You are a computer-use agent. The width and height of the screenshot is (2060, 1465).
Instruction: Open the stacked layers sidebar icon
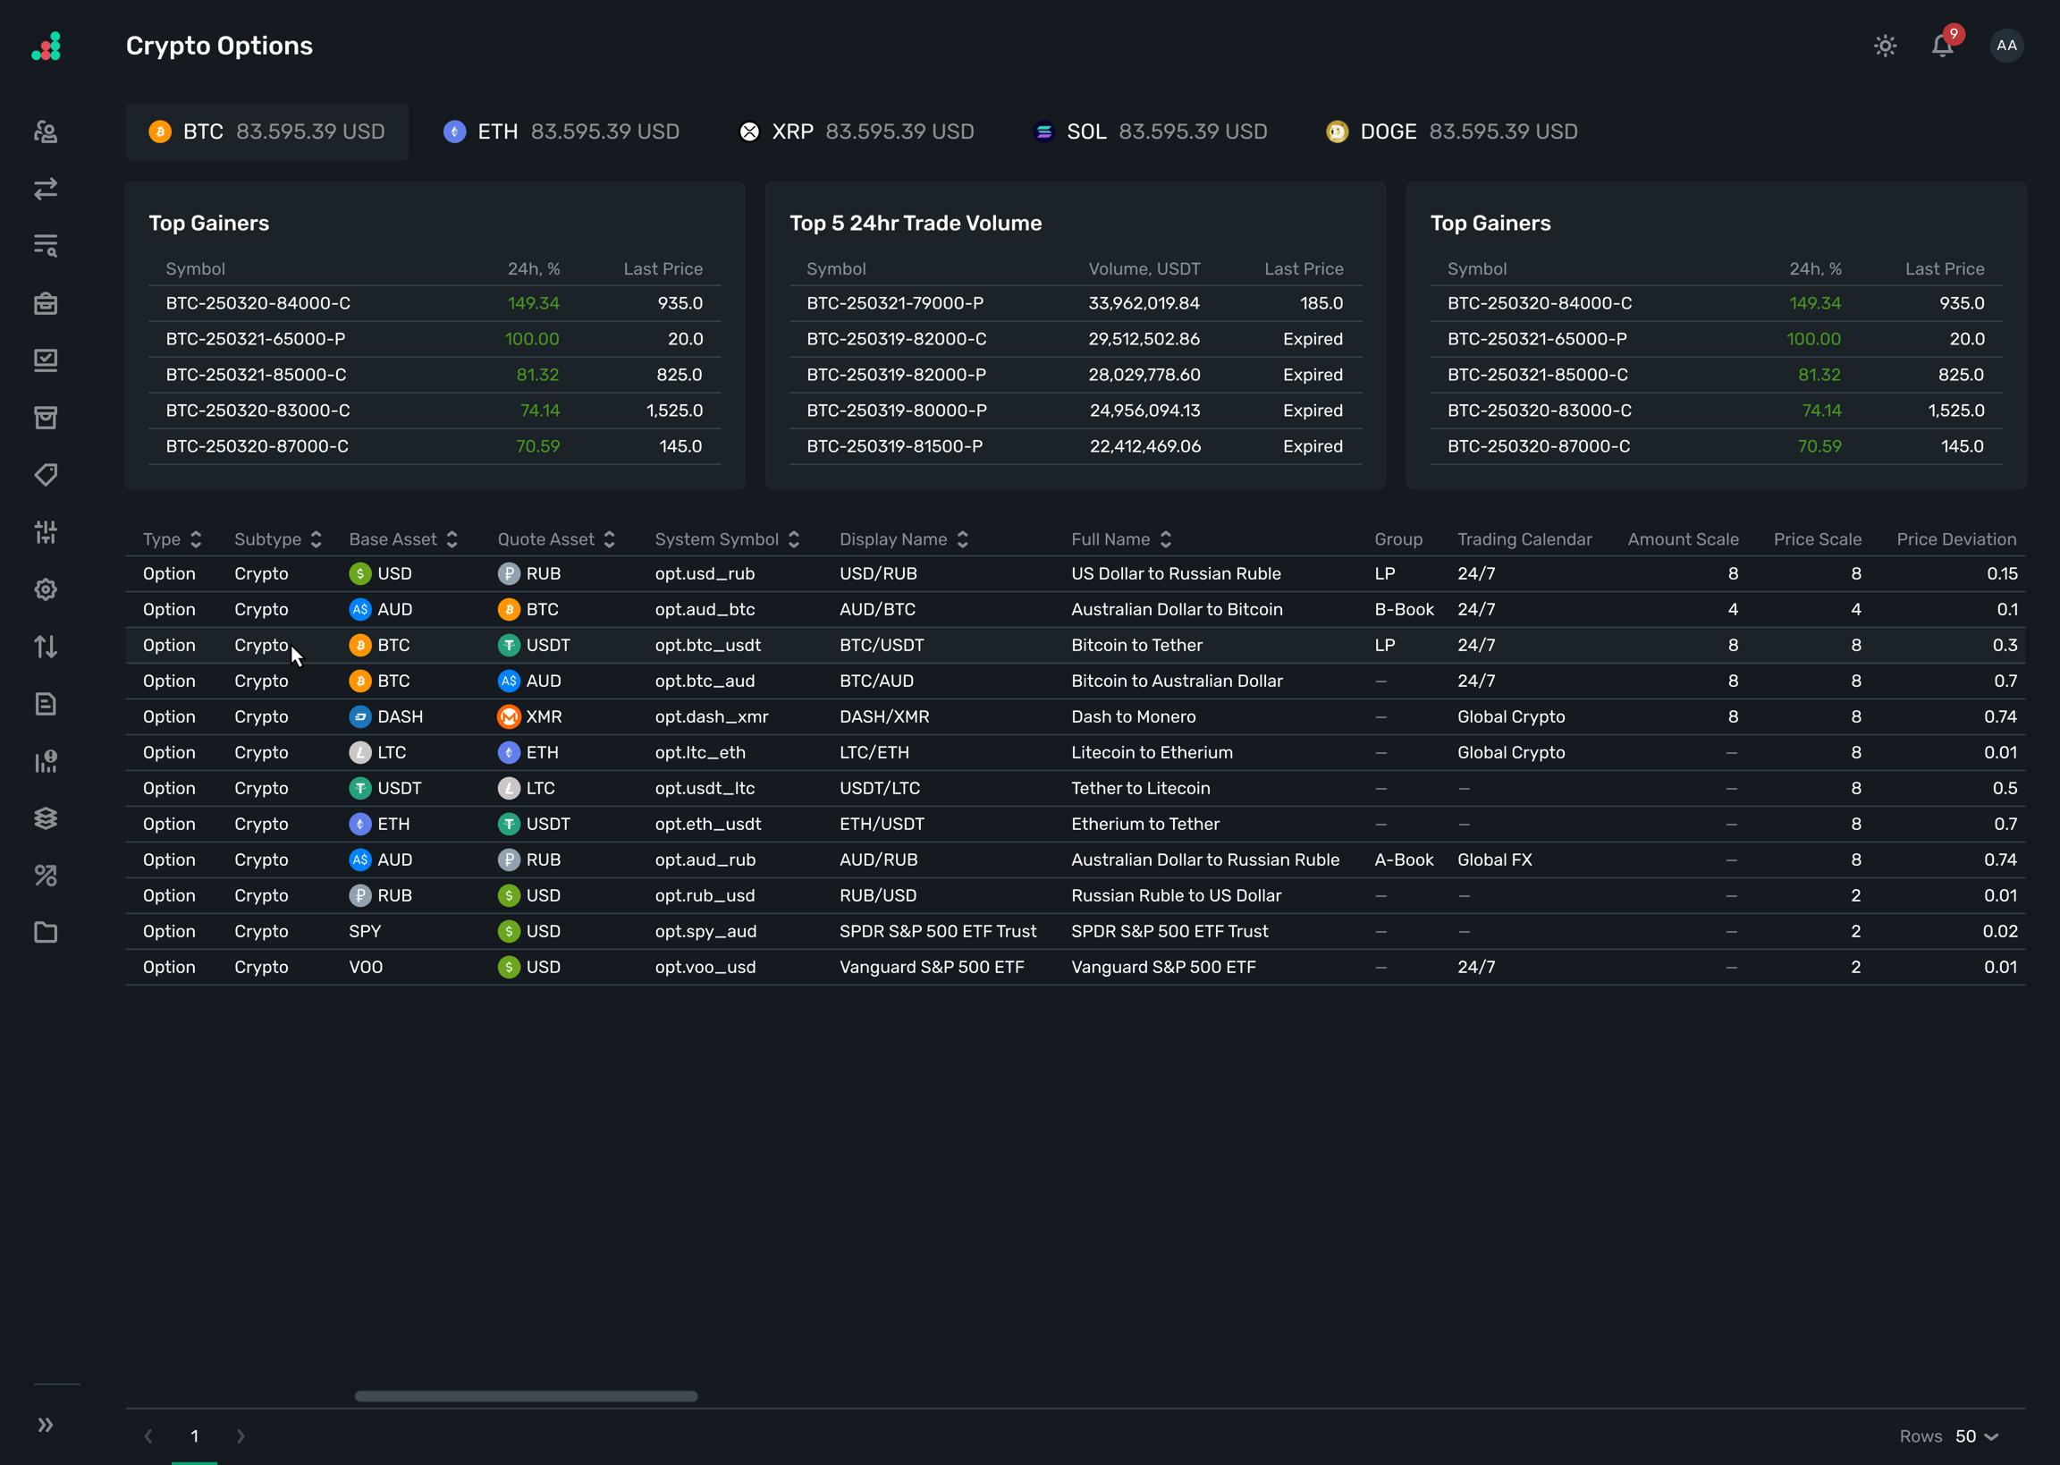point(46,818)
